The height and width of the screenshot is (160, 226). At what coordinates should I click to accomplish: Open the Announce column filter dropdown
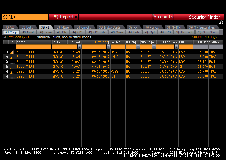click(176, 47)
